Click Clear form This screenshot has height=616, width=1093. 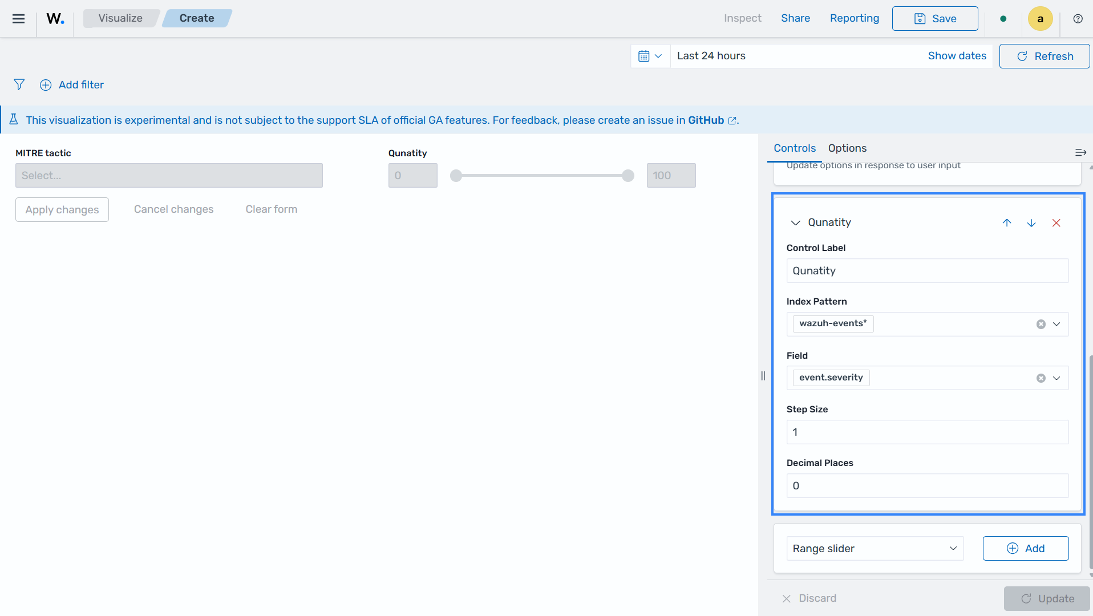[x=271, y=209]
